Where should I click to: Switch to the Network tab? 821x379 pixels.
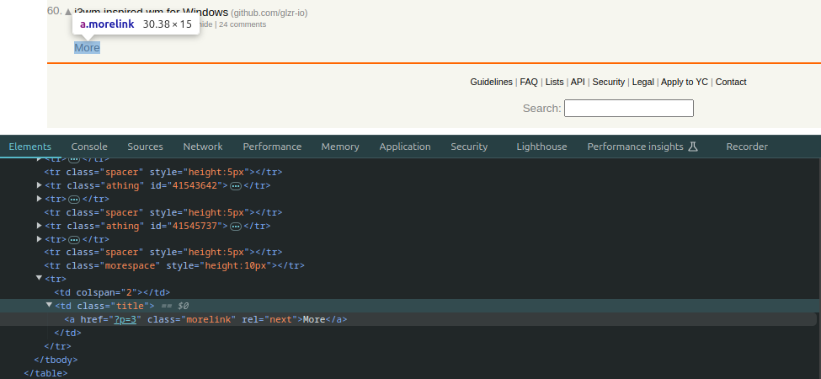(x=203, y=147)
